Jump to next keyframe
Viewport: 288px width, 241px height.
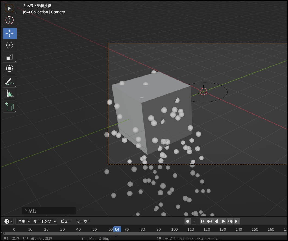(x=230, y=221)
